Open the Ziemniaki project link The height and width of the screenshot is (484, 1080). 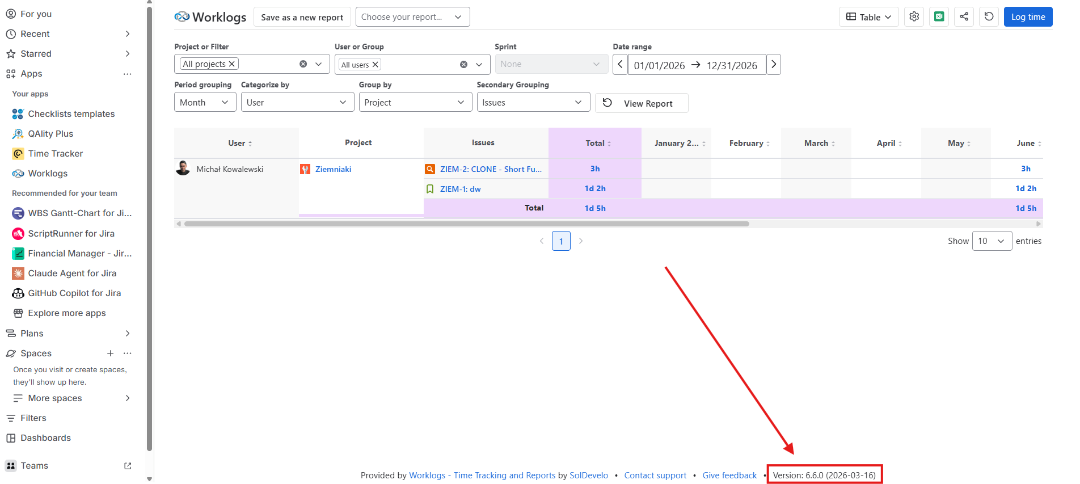334,169
